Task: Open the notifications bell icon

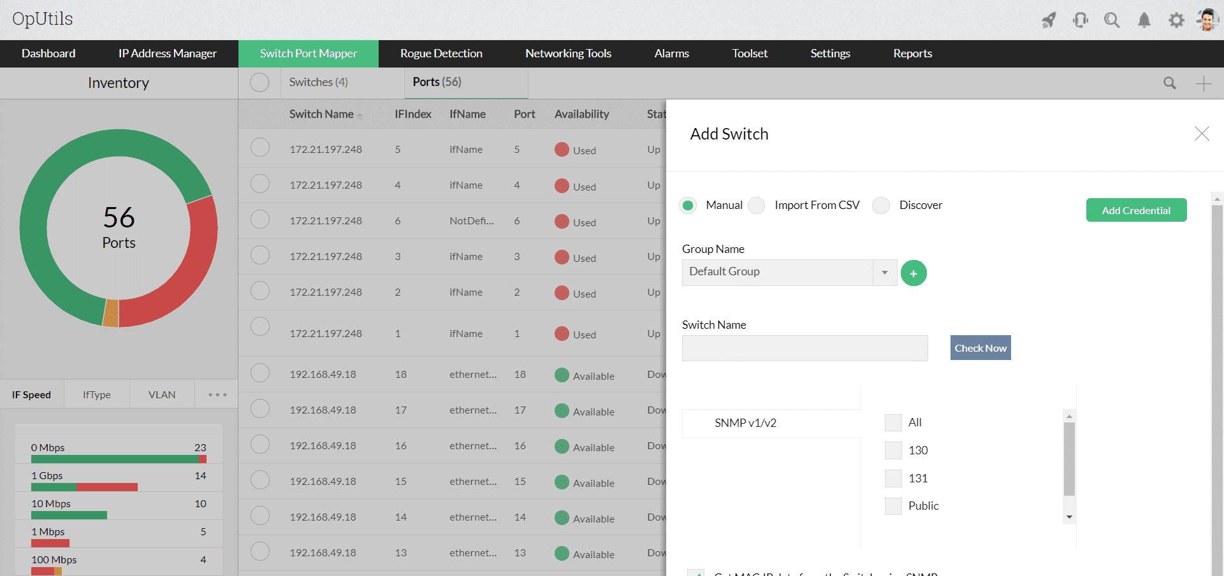Action: coord(1144,20)
